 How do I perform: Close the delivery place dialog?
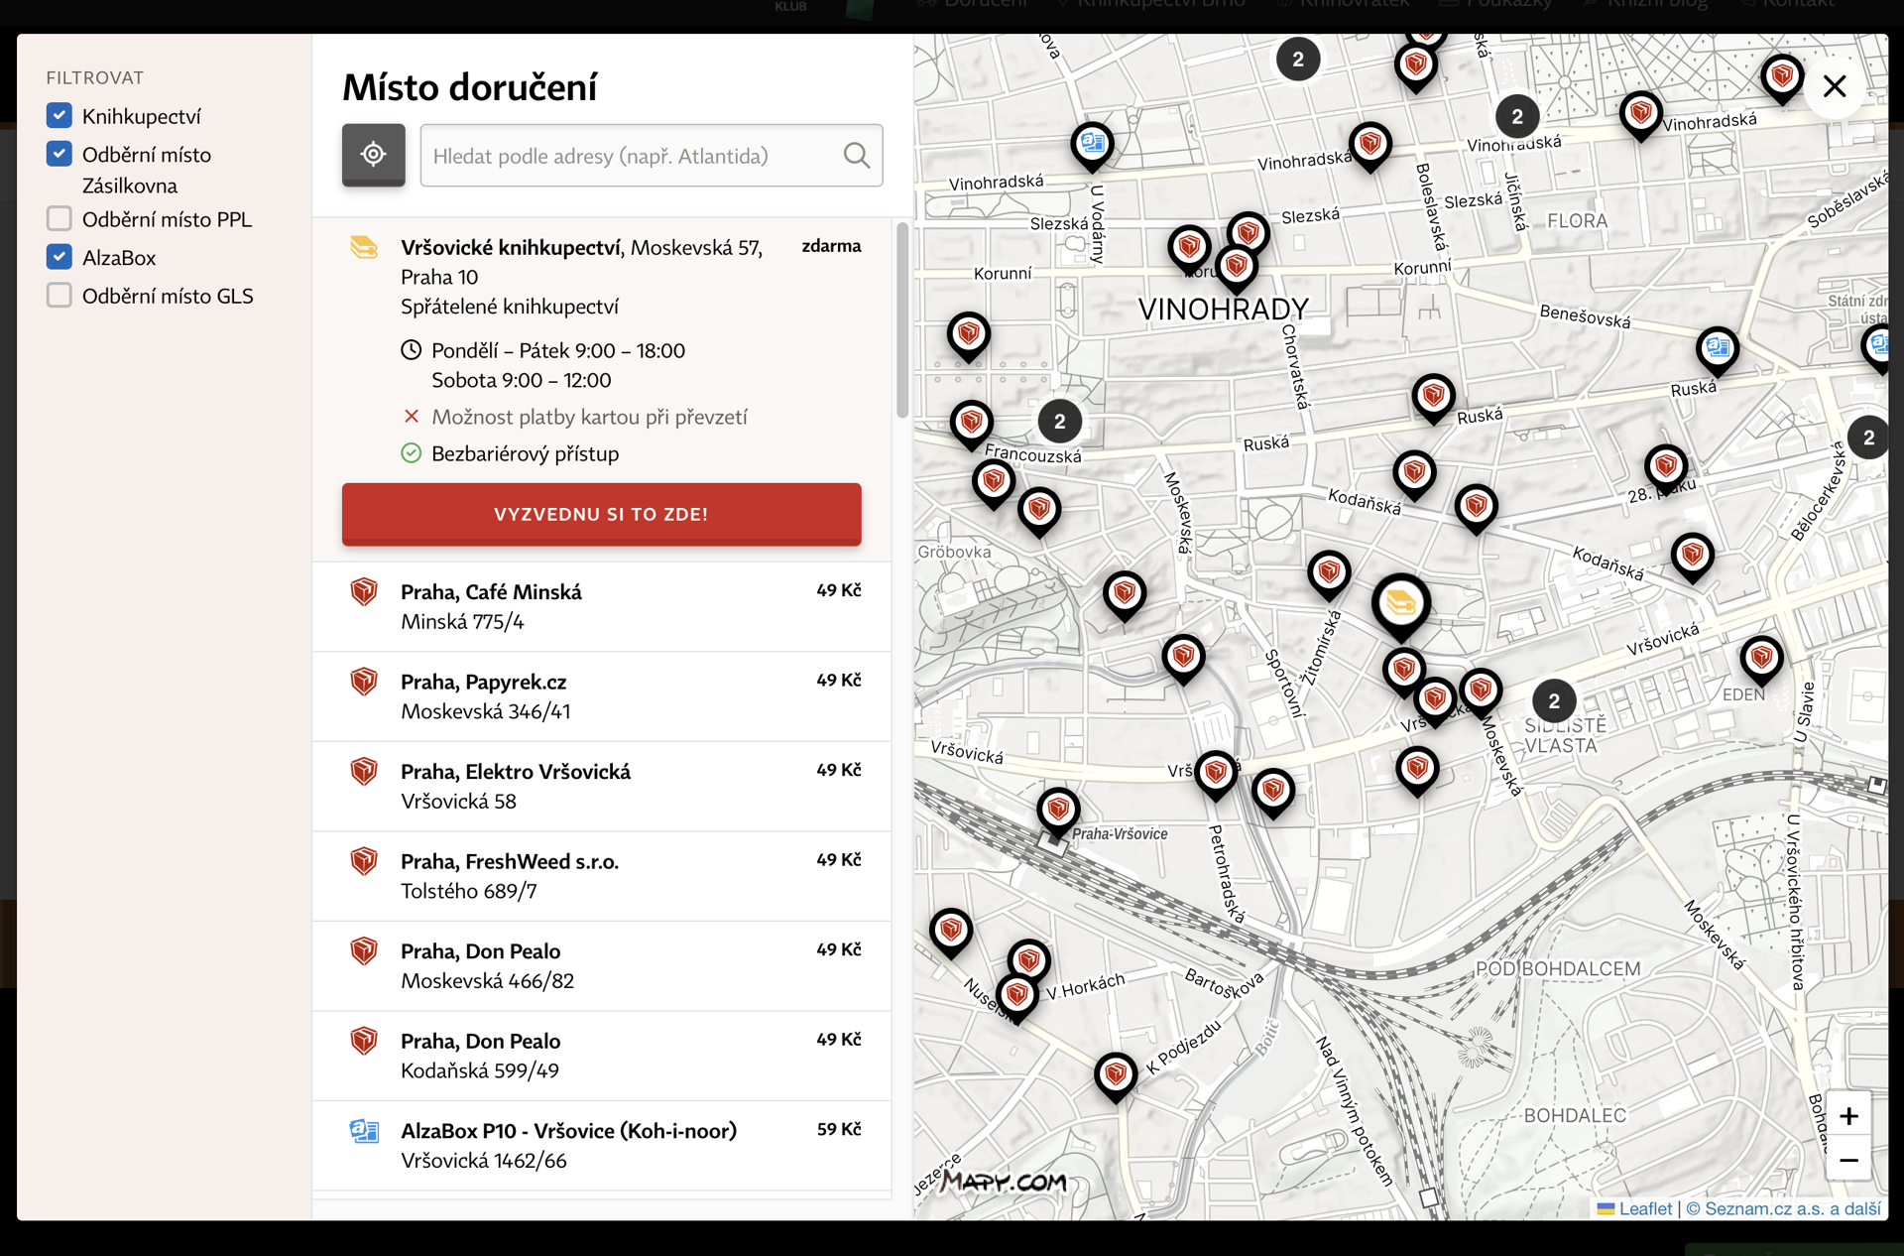pyautogui.click(x=1835, y=86)
